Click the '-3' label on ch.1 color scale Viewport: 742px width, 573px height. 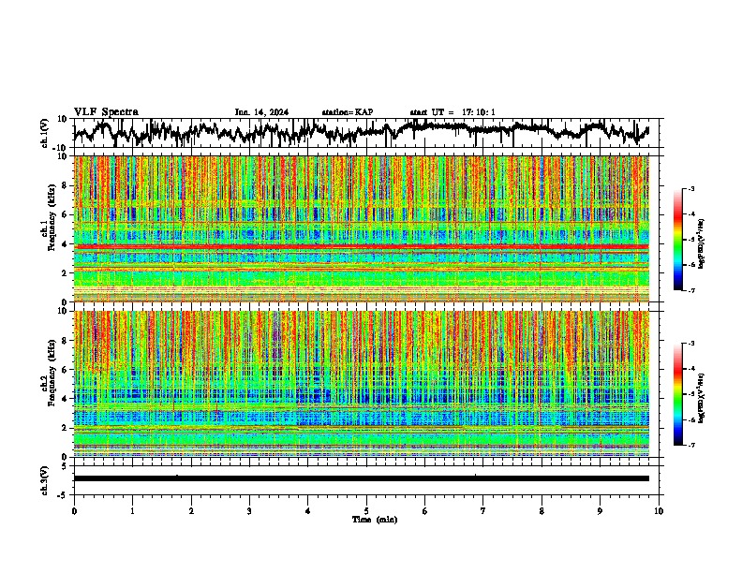[690, 188]
